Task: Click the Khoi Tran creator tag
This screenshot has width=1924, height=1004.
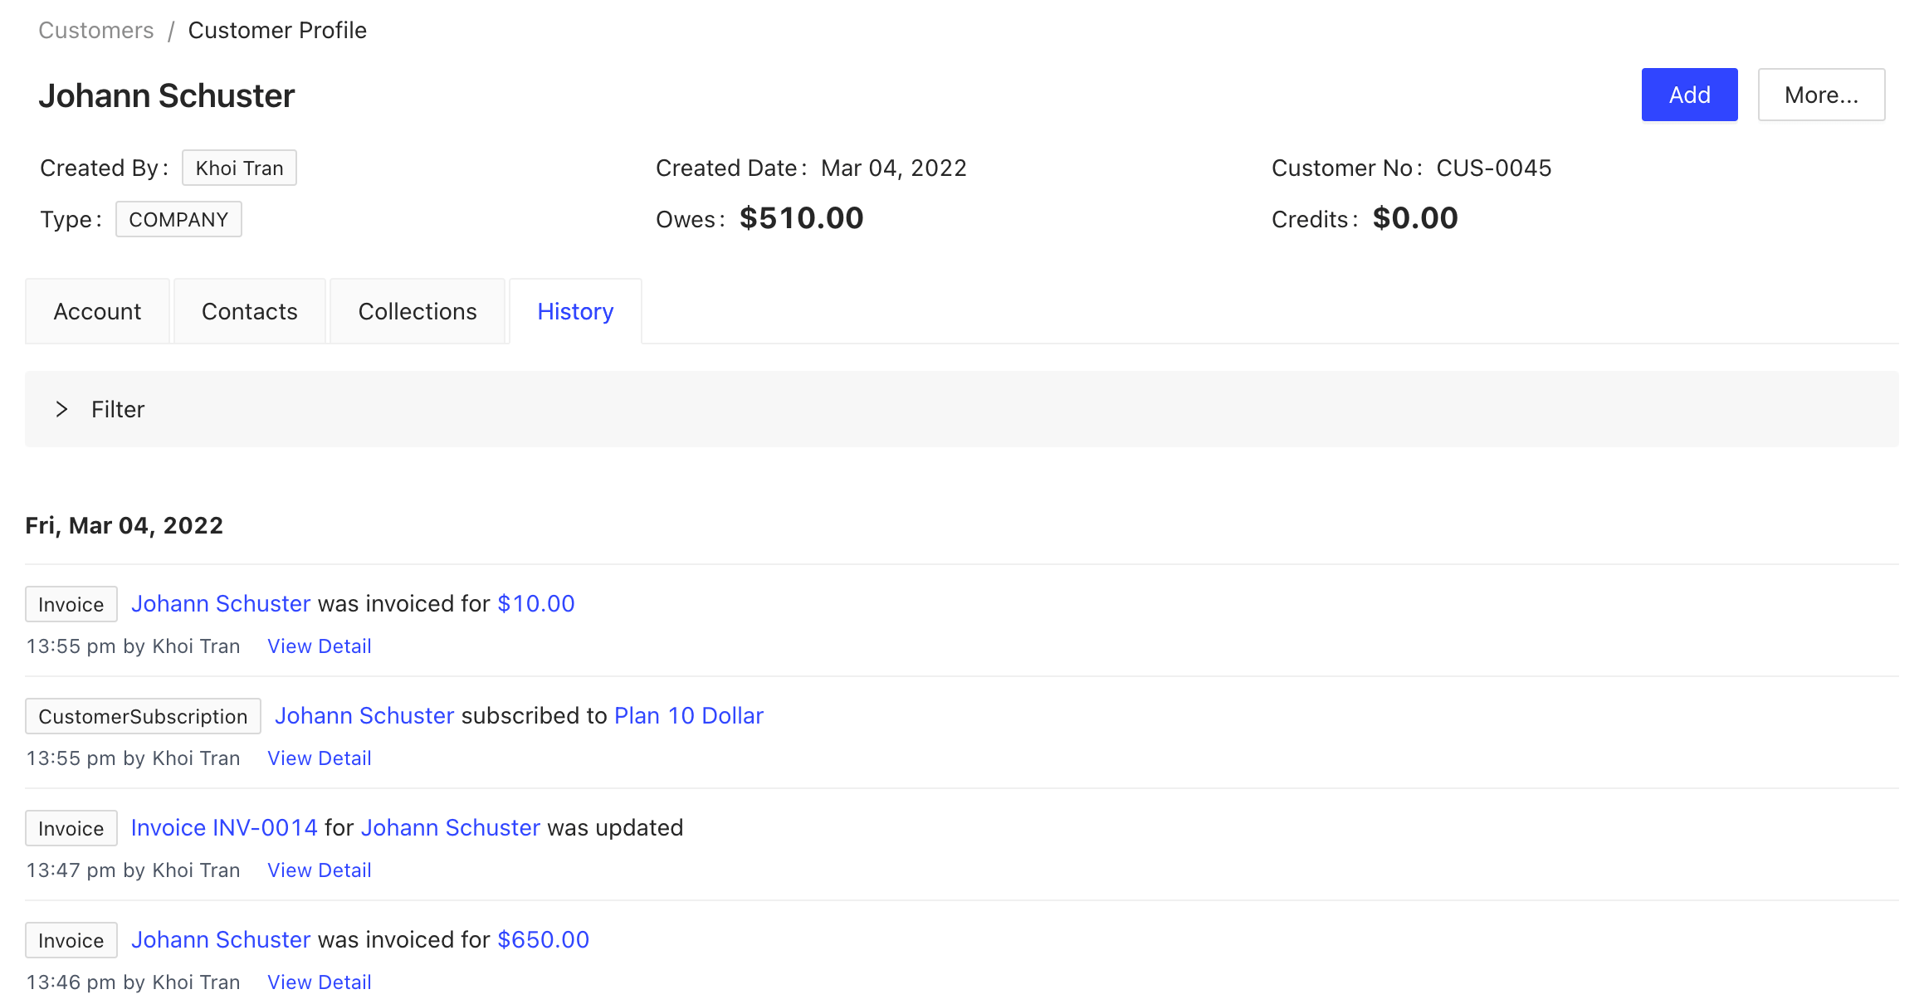Action: (239, 168)
